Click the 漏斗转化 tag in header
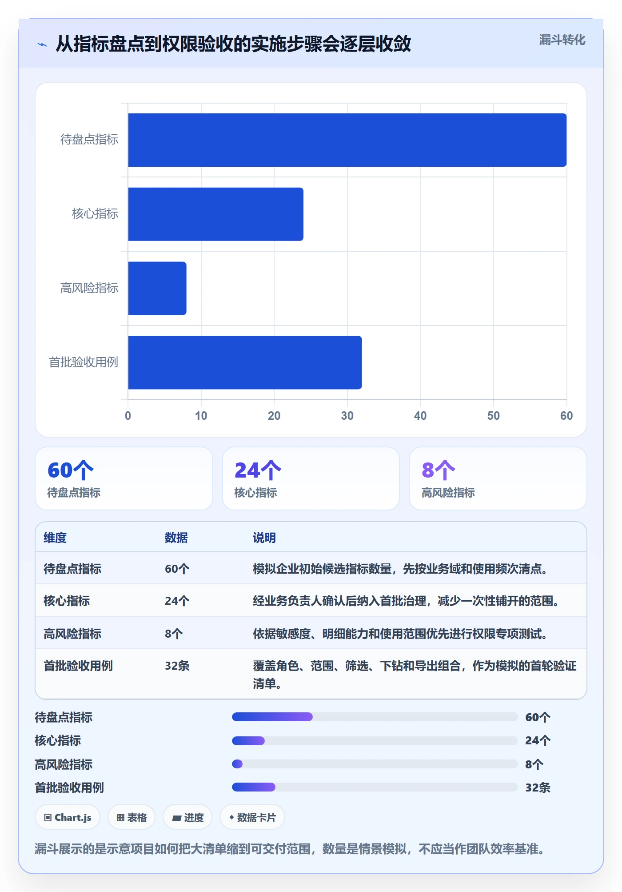This screenshot has height=892, width=622. coord(562,40)
